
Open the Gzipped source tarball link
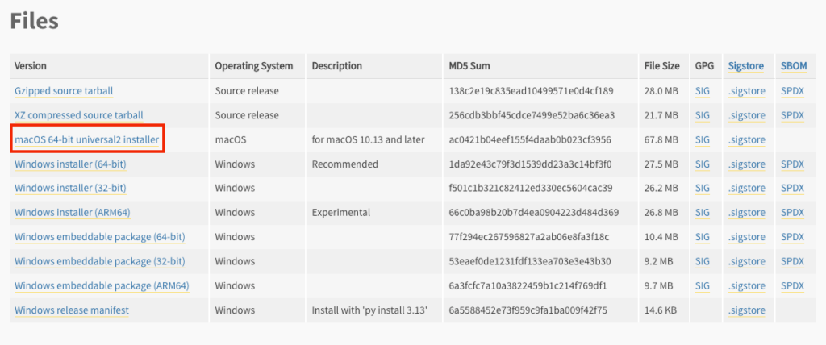[x=64, y=91]
